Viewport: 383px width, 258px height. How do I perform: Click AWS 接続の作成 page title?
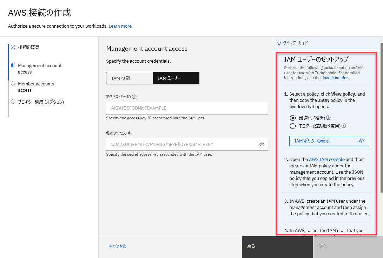pos(39,13)
